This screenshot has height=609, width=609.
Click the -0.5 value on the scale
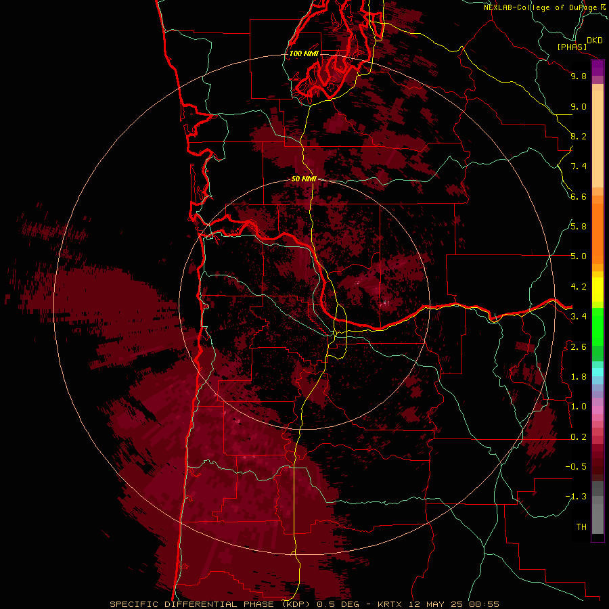[576, 467]
